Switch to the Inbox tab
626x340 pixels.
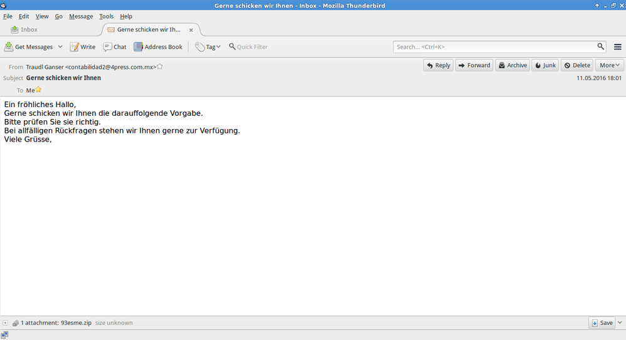24,29
